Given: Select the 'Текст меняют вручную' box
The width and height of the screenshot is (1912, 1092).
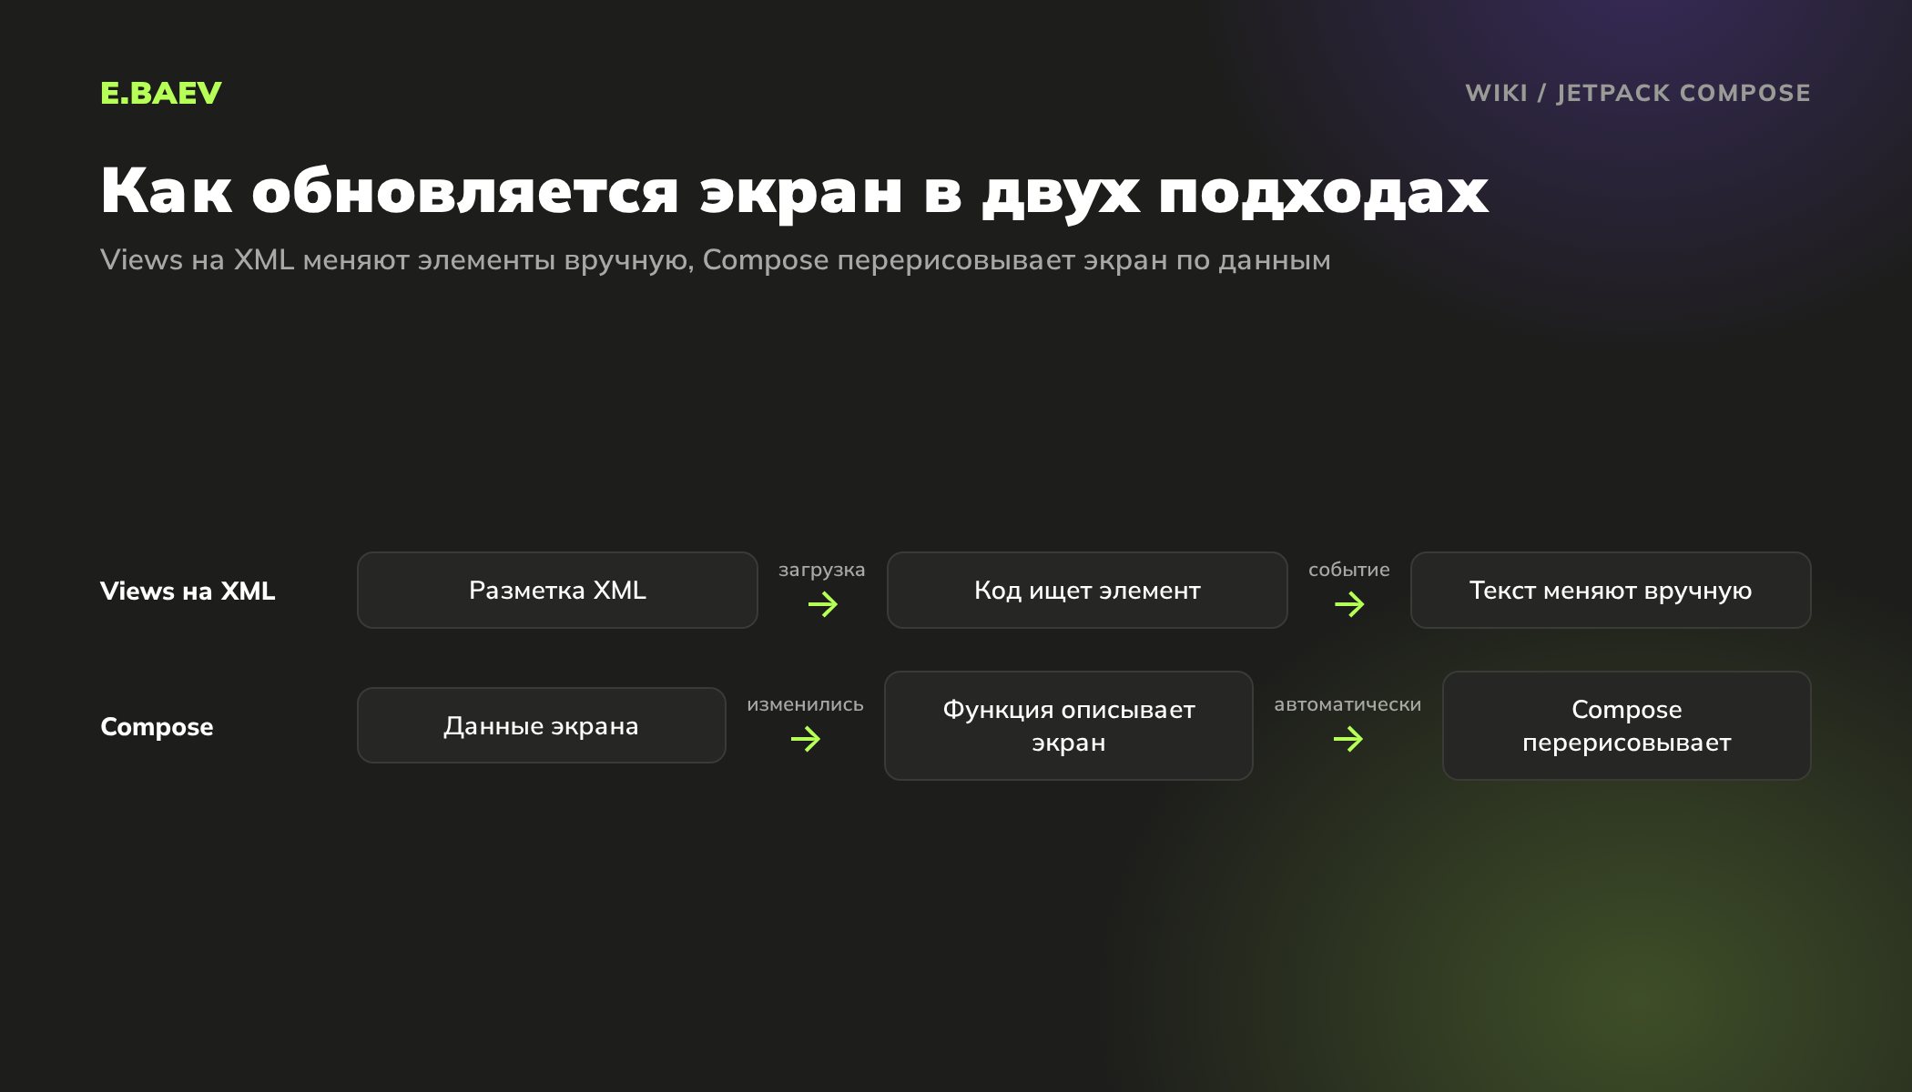Looking at the screenshot, I should click(1611, 590).
